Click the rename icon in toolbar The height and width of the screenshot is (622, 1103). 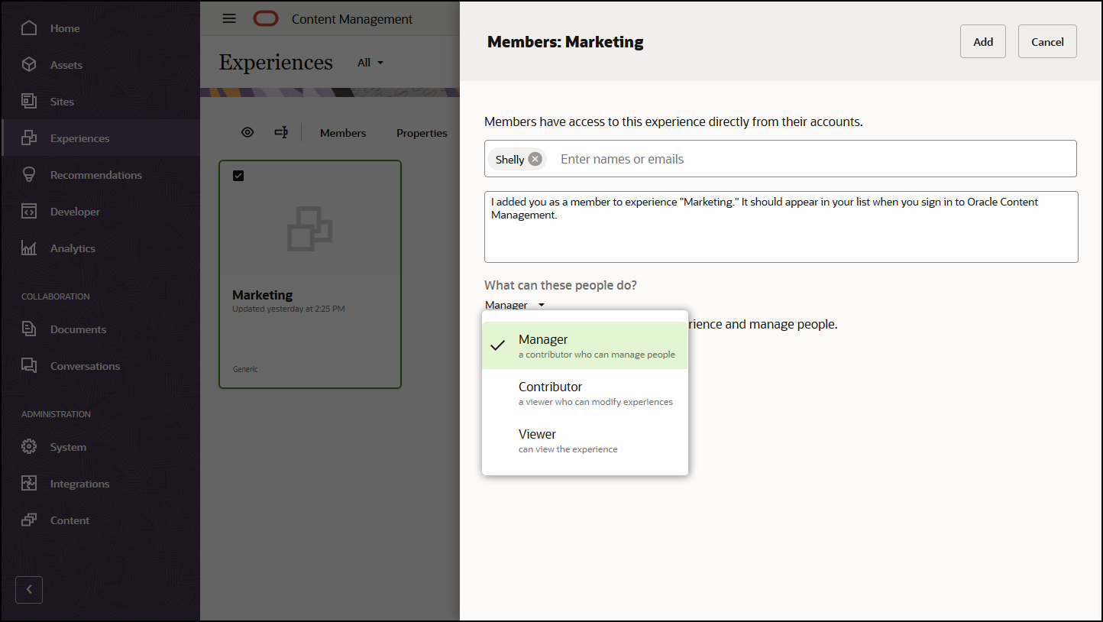tap(281, 132)
